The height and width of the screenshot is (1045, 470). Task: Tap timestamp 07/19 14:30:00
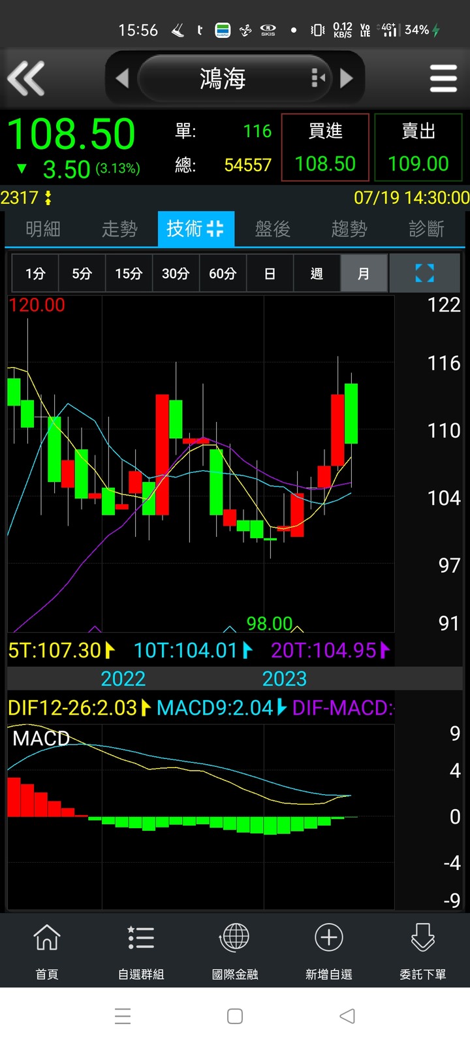click(x=411, y=198)
